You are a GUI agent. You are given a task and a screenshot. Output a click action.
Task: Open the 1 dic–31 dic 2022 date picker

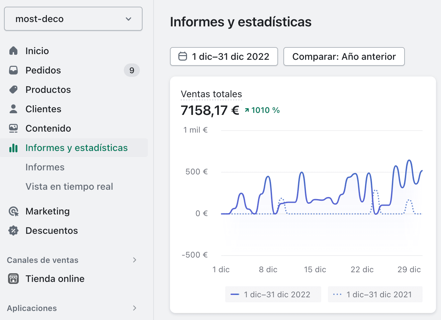pyautogui.click(x=224, y=56)
